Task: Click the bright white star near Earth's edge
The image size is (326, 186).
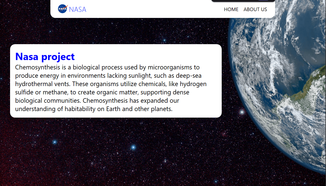Action: tap(242, 112)
